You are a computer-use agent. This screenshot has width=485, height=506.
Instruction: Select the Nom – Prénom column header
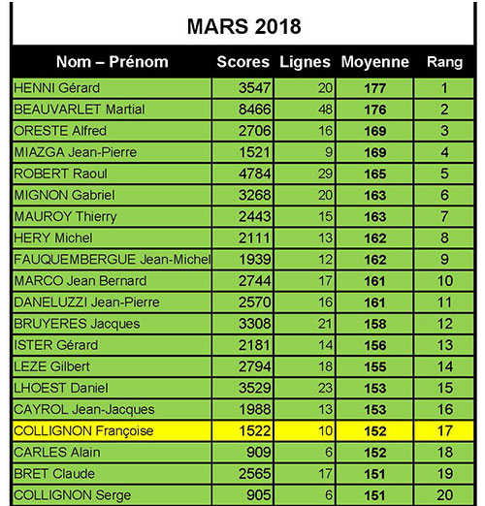click(113, 62)
